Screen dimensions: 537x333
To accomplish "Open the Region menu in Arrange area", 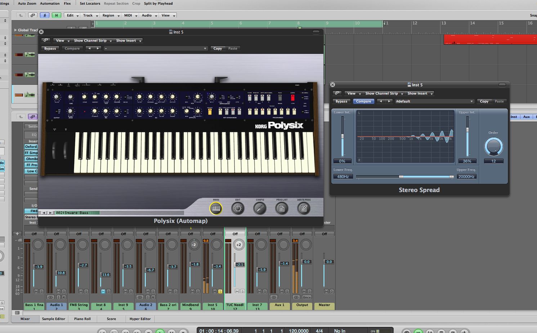I will coord(110,15).
